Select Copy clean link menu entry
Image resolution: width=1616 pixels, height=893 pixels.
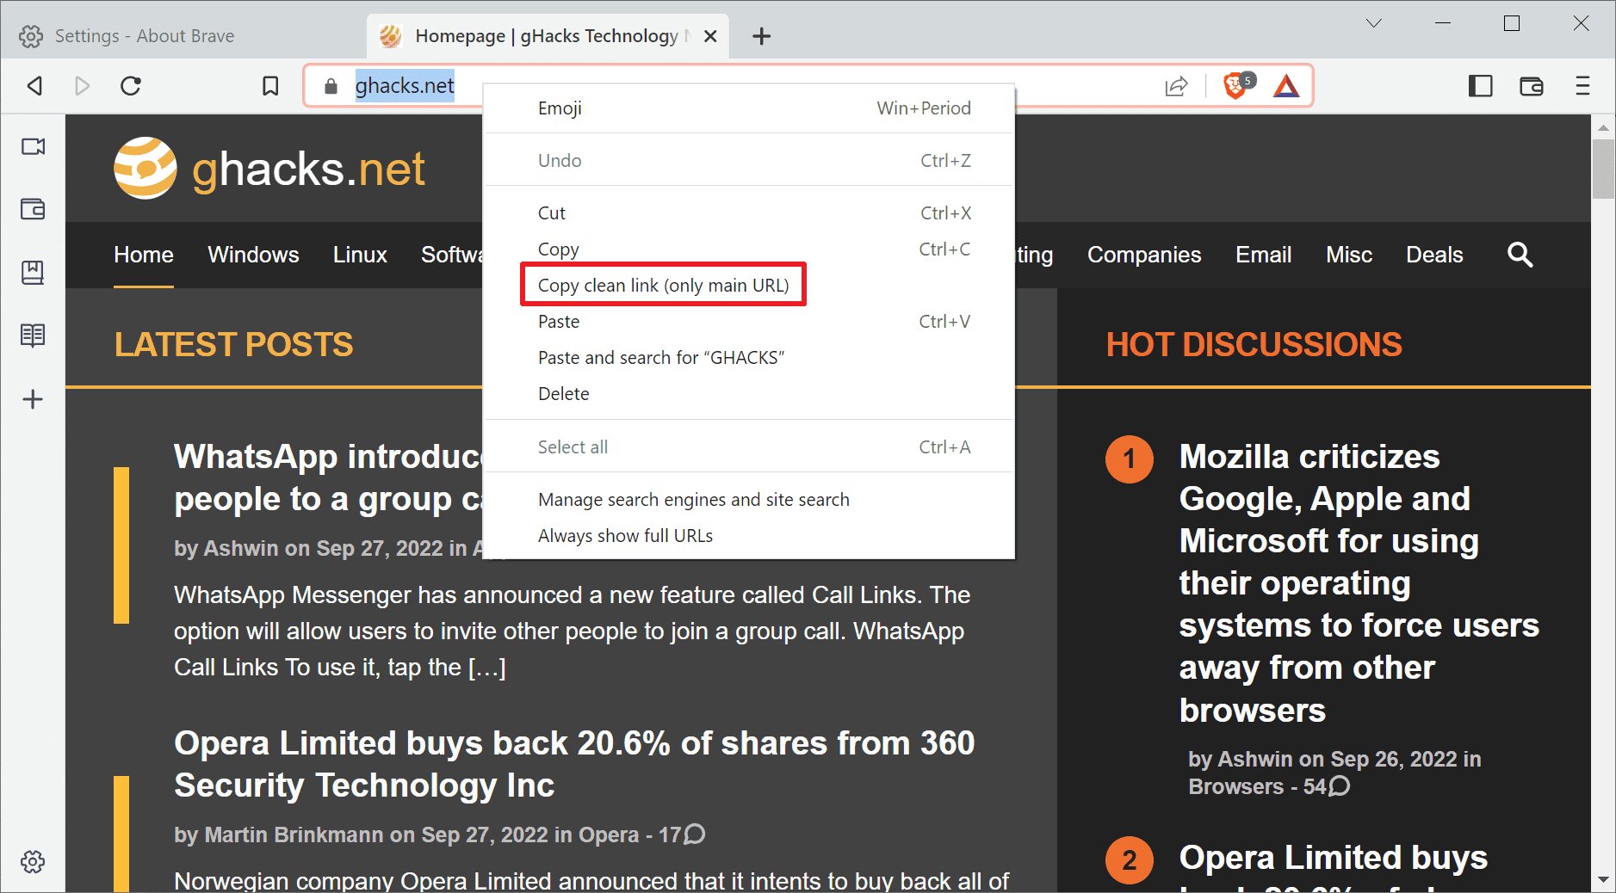pos(663,285)
